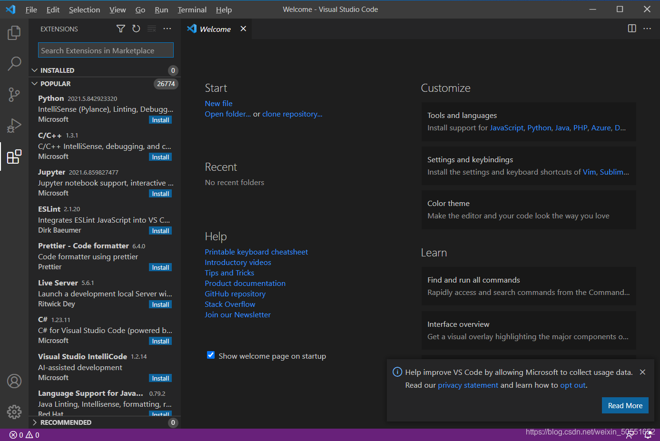
Task: Install the ESLint extension
Action: point(160,231)
